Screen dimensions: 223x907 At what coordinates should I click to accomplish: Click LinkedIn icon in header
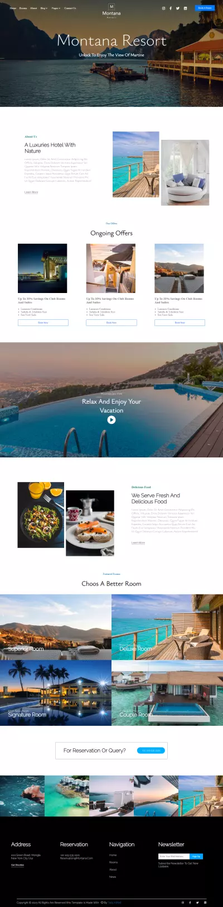pyautogui.click(x=185, y=8)
